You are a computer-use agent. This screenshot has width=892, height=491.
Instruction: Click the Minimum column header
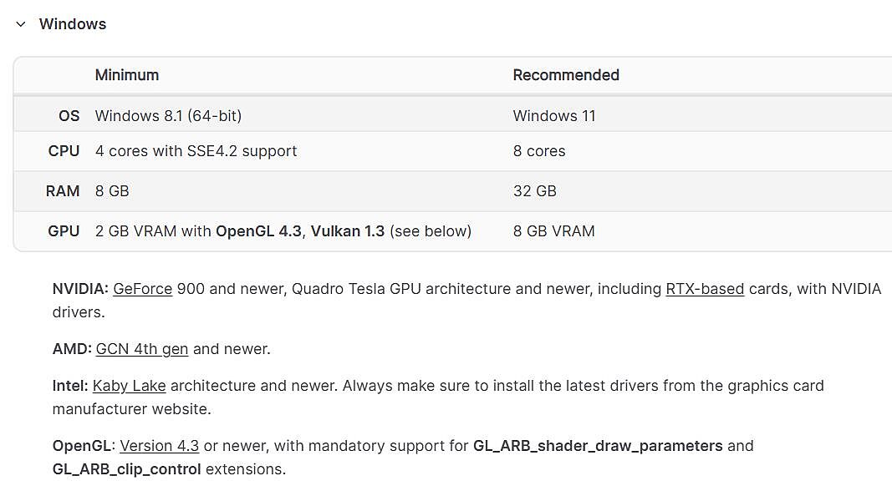(127, 75)
